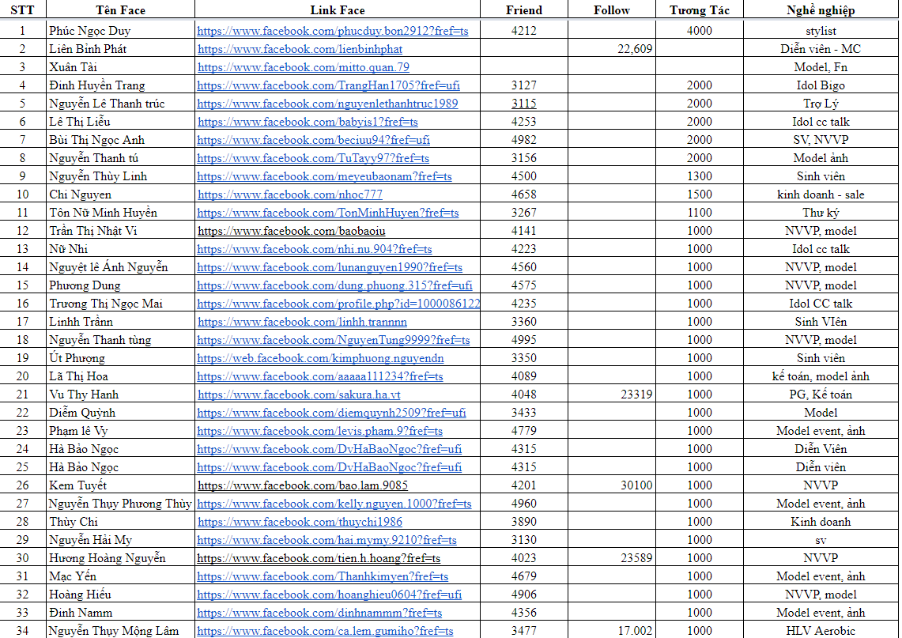This screenshot has width=902, height=638.
Task: Click the name cell 'Kem Tuyết'
Action: (77, 485)
